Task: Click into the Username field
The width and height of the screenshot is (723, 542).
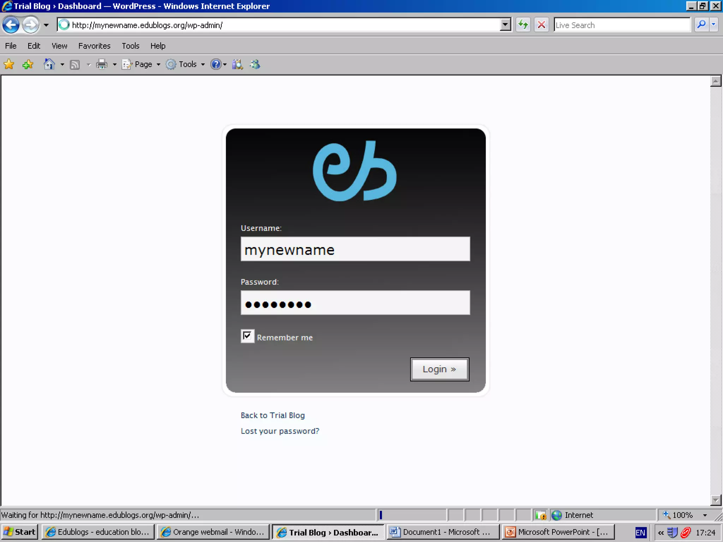Action: point(355,249)
